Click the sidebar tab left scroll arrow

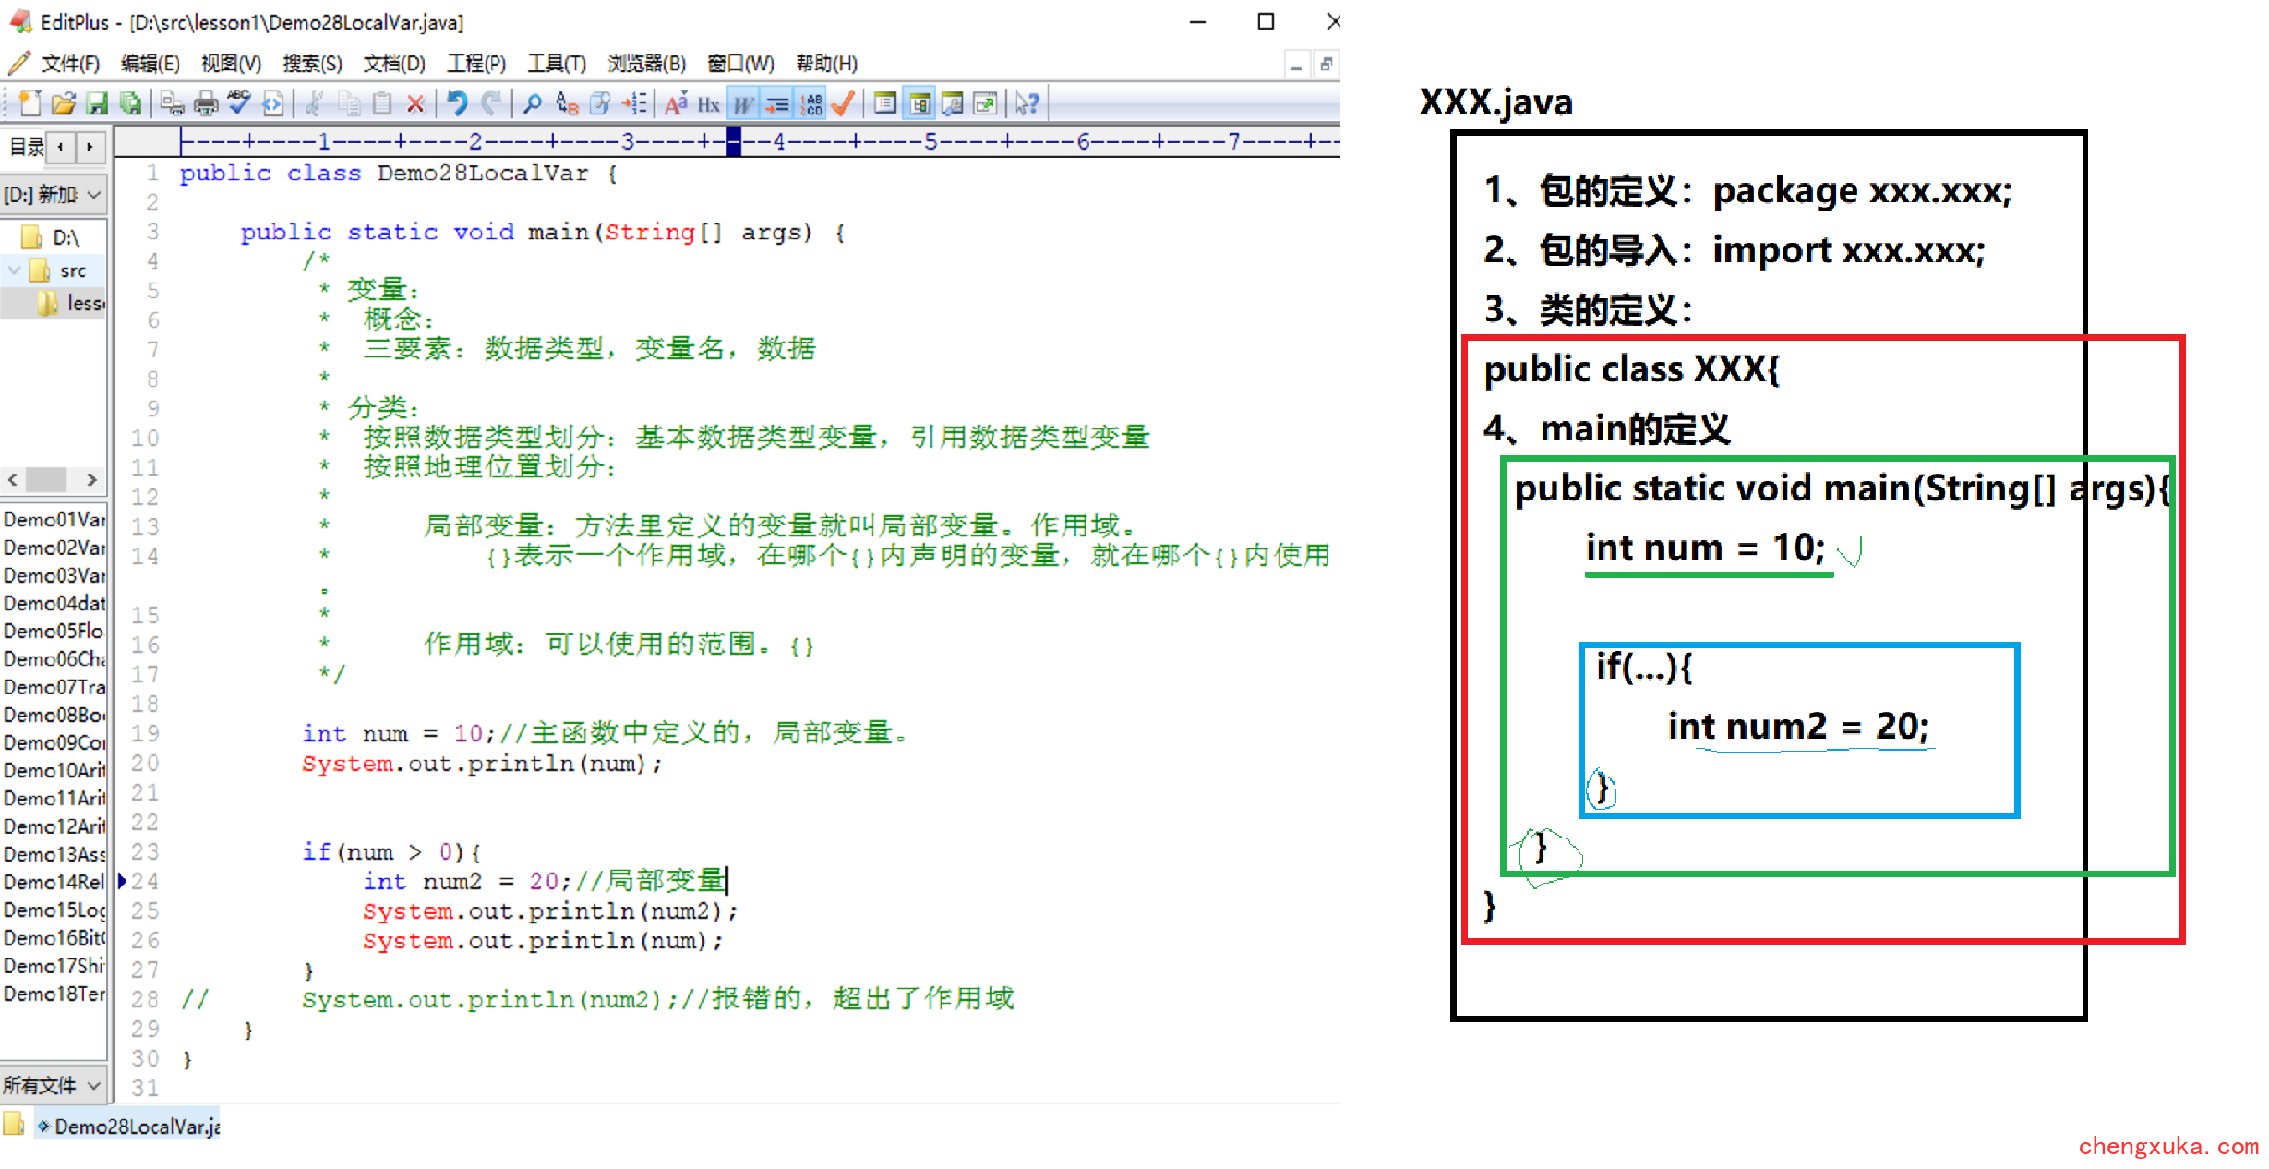click(61, 147)
